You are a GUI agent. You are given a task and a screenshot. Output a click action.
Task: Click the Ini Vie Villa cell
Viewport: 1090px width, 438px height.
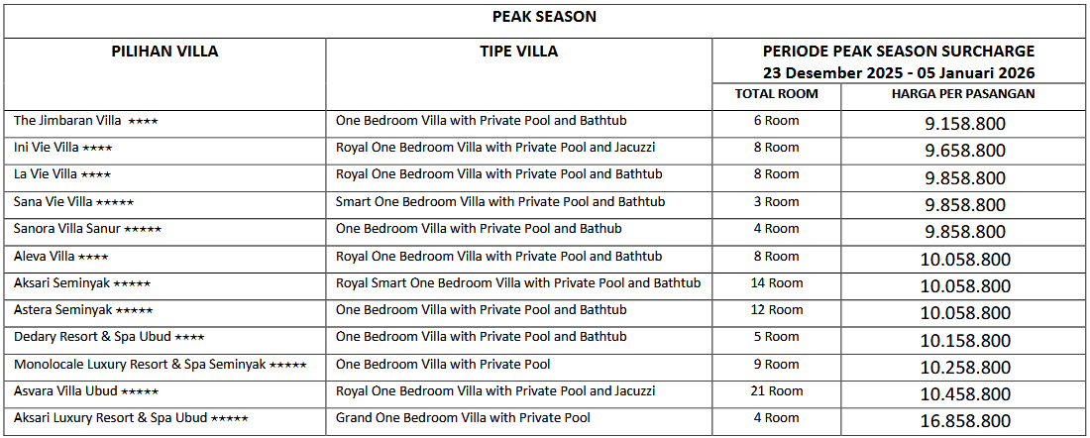point(63,148)
